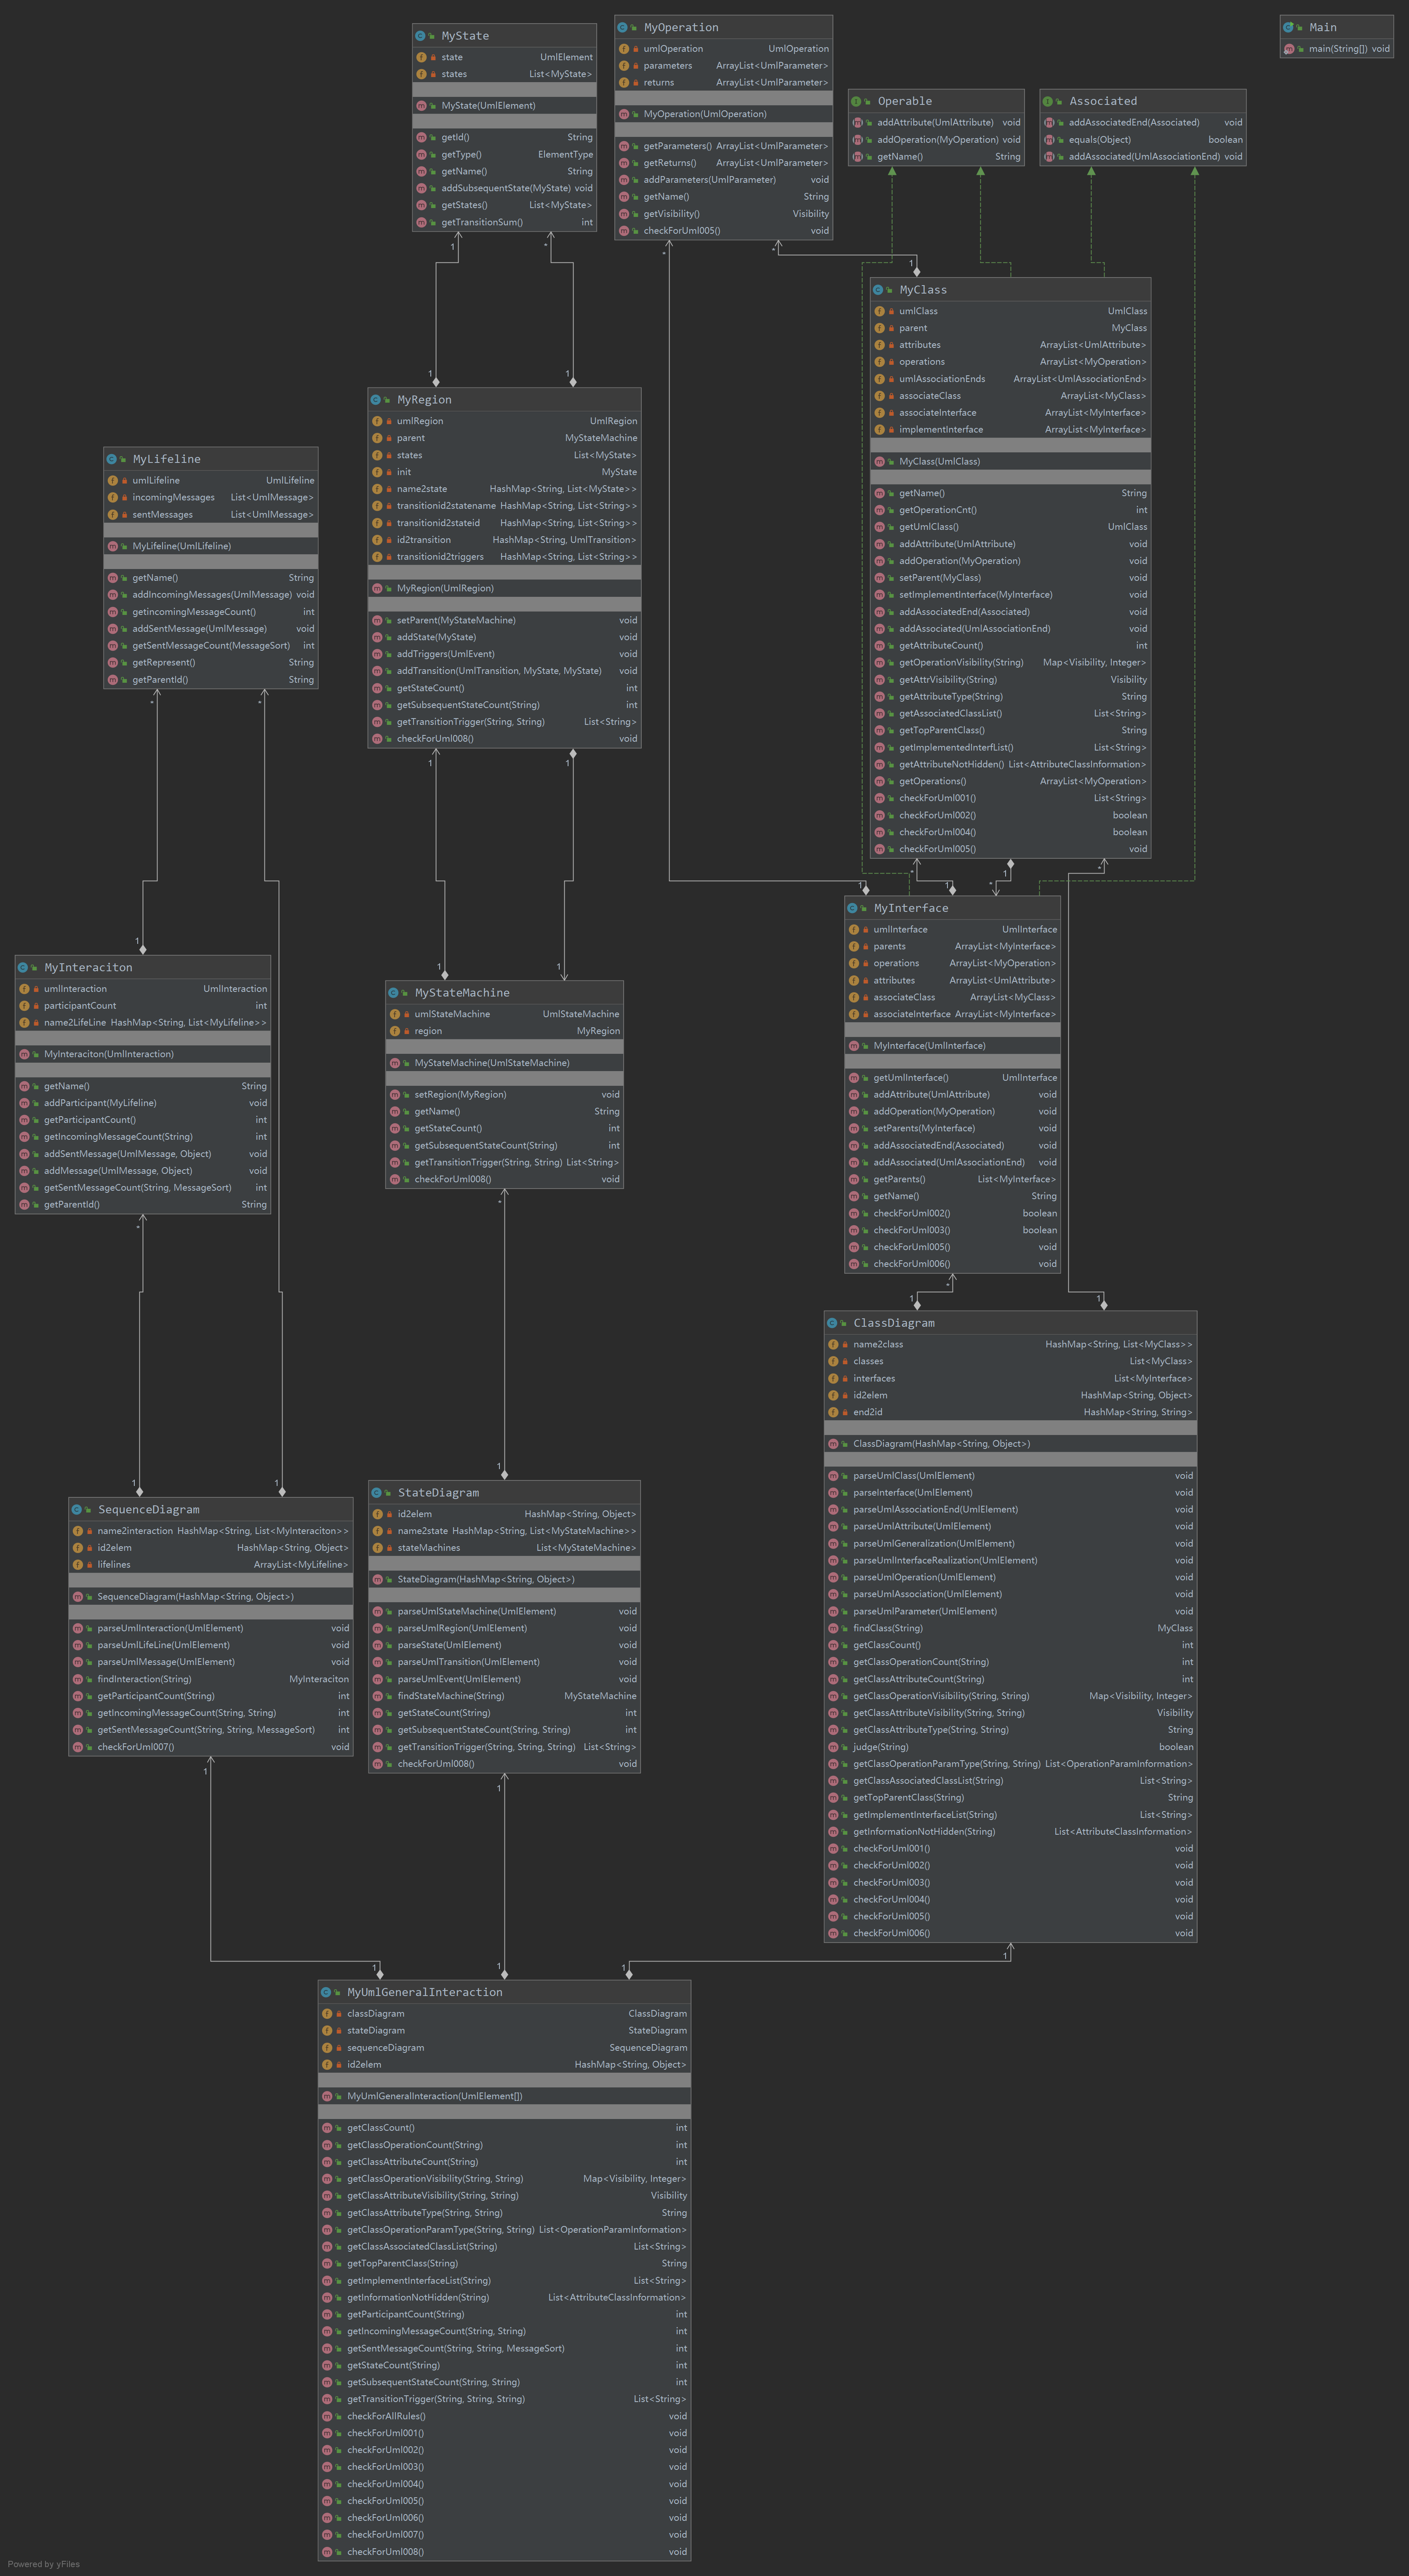Click the class icon beside MyUmlGeneralInteraction title
This screenshot has width=1409, height=2576.
[326, 1992]
